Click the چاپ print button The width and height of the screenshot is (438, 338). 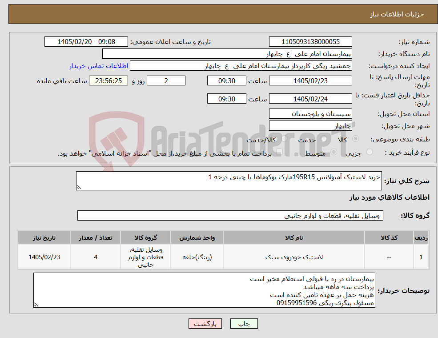pyautogui.click(x=244, y=323)
